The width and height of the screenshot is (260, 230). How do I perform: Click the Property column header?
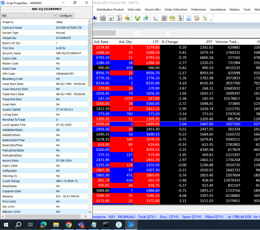click(28, 22)
